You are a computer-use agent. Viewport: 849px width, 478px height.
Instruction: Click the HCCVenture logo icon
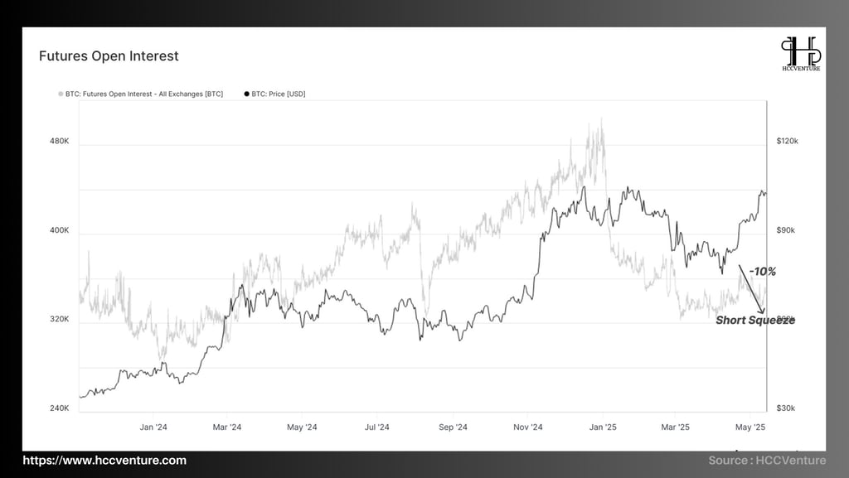801,54
